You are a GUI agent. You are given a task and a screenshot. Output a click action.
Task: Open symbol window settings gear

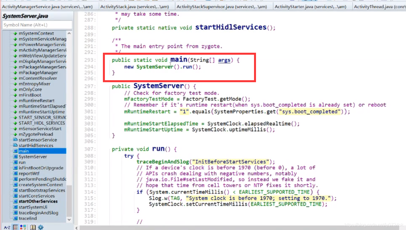point(41,227)
